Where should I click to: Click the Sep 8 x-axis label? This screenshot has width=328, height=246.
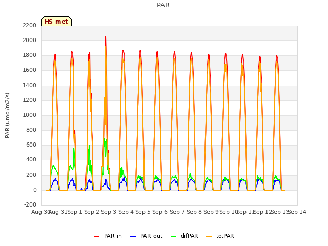194,212
